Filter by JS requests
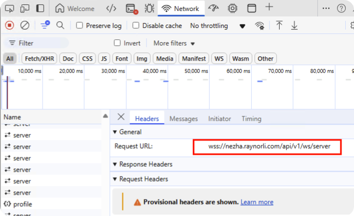 pyautogui.click(x=104, y=59)
